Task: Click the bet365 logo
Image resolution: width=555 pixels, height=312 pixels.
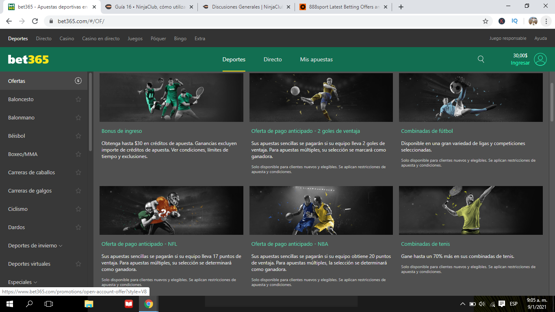Action: point(28,59)
